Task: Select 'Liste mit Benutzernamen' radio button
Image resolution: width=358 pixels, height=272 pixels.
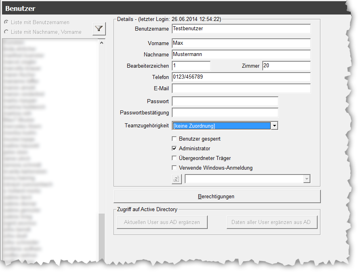Action: coord(6,22)
